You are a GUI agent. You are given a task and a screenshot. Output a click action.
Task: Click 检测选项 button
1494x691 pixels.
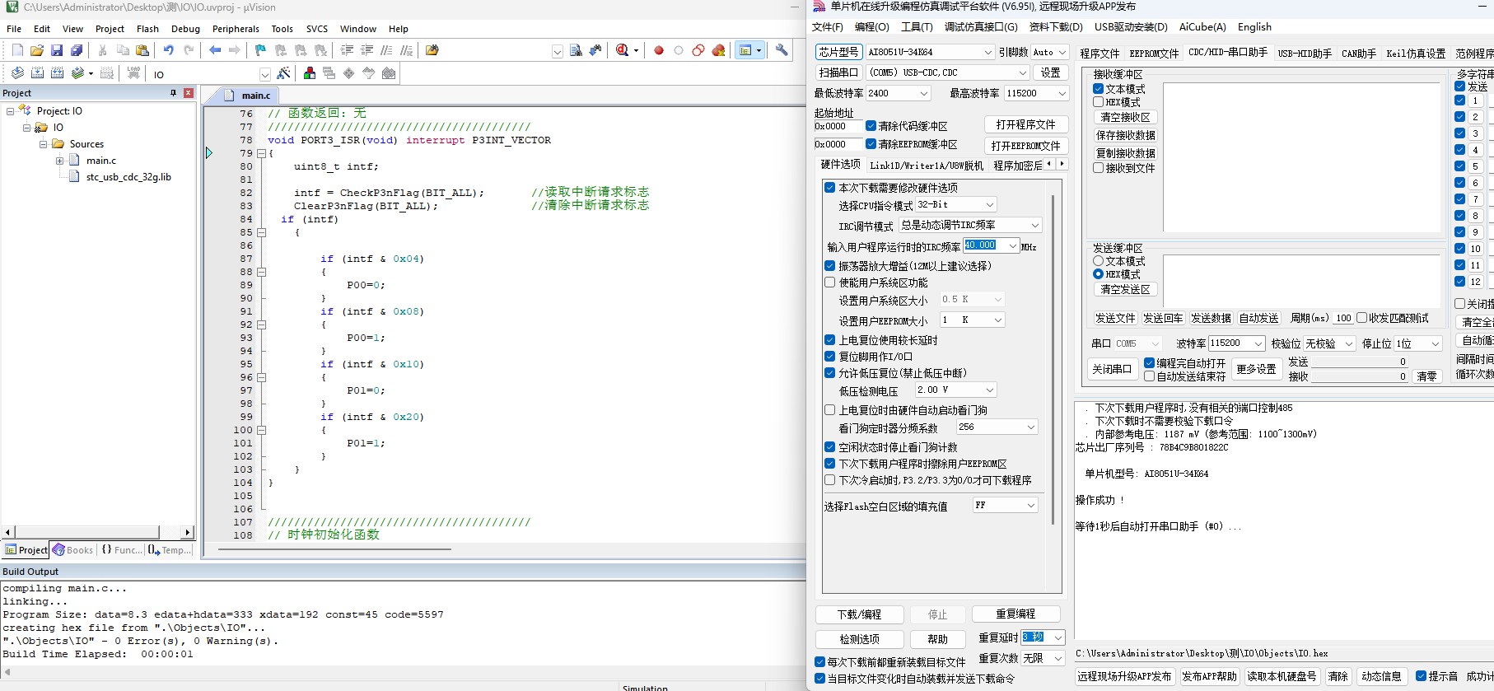(x=859, y=639)
